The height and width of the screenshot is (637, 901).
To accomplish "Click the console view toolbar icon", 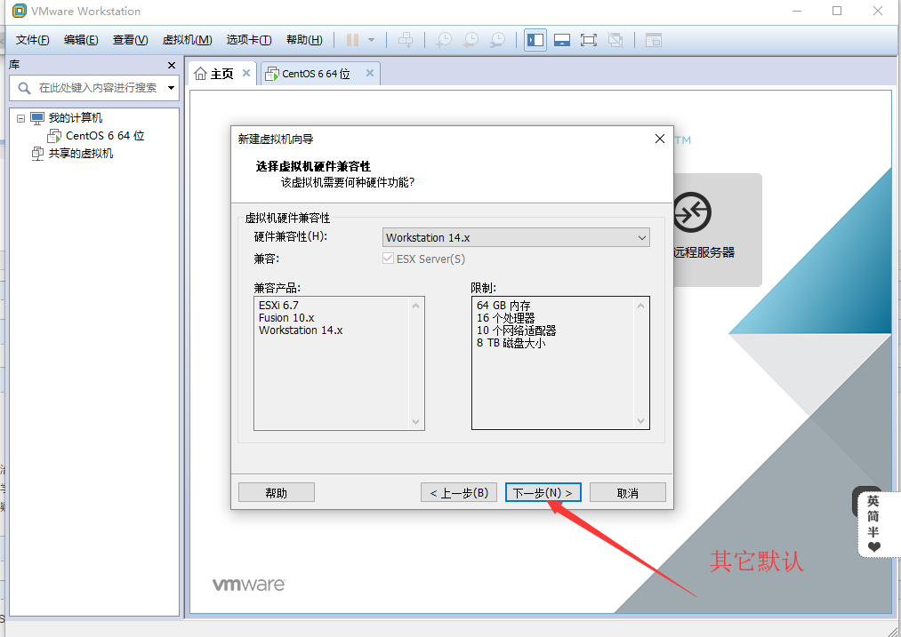I will pyautogui.click(x=561, y=40).
